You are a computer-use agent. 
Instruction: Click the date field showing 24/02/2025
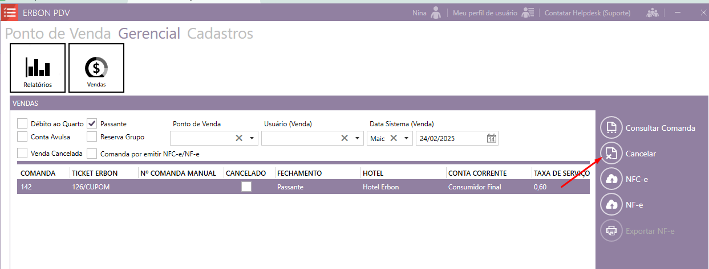tap(451, 138)
